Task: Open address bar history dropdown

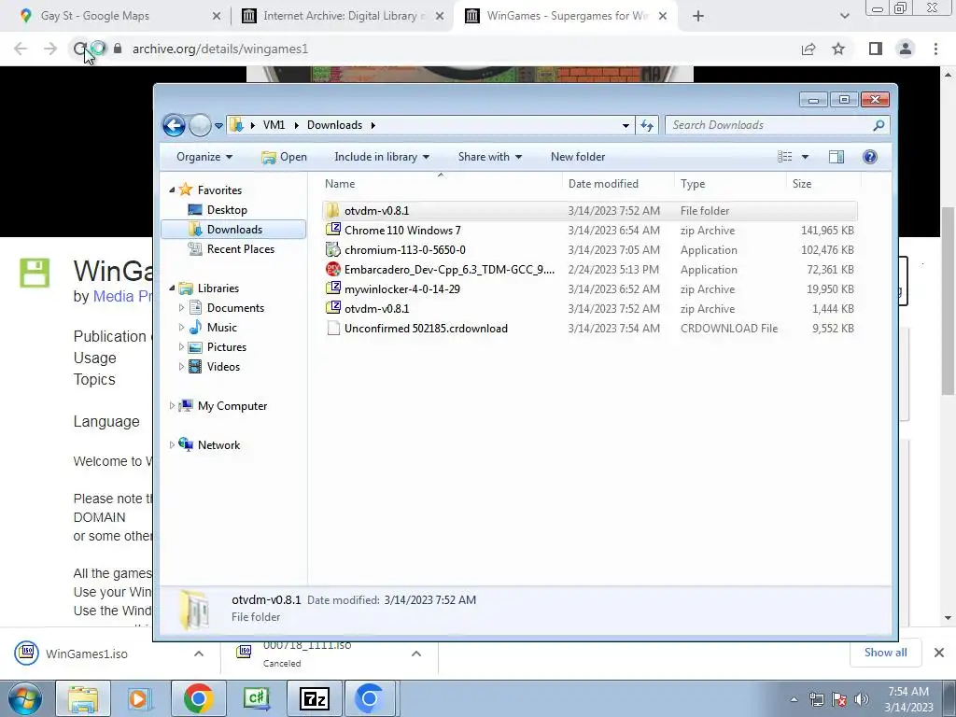Action: [626, 126]
